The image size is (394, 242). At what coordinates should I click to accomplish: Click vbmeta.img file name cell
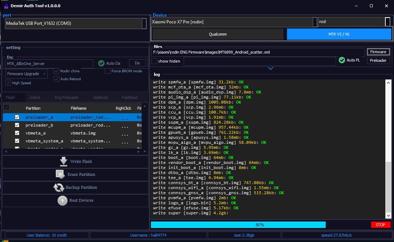click(x=83, y=133)
